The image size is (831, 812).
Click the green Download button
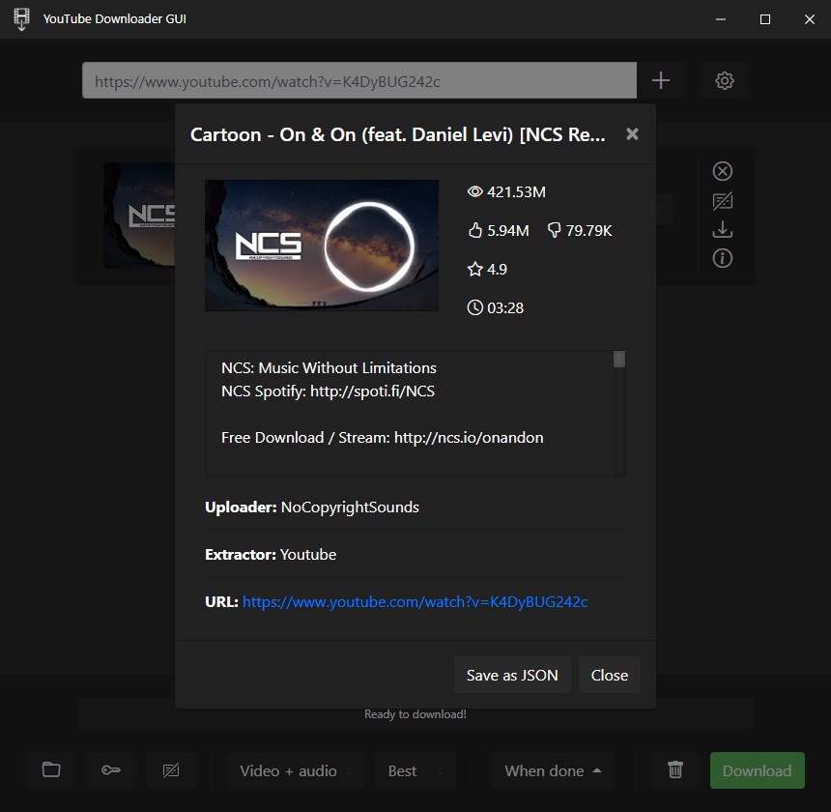pyautogui.click(x=757, y=770)
